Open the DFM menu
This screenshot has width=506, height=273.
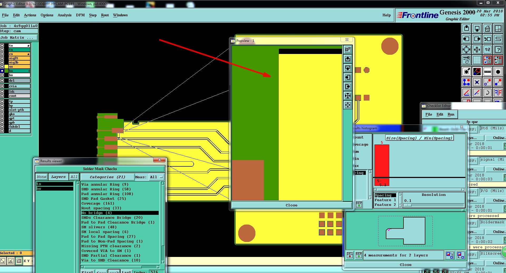[x=80, y=15]
